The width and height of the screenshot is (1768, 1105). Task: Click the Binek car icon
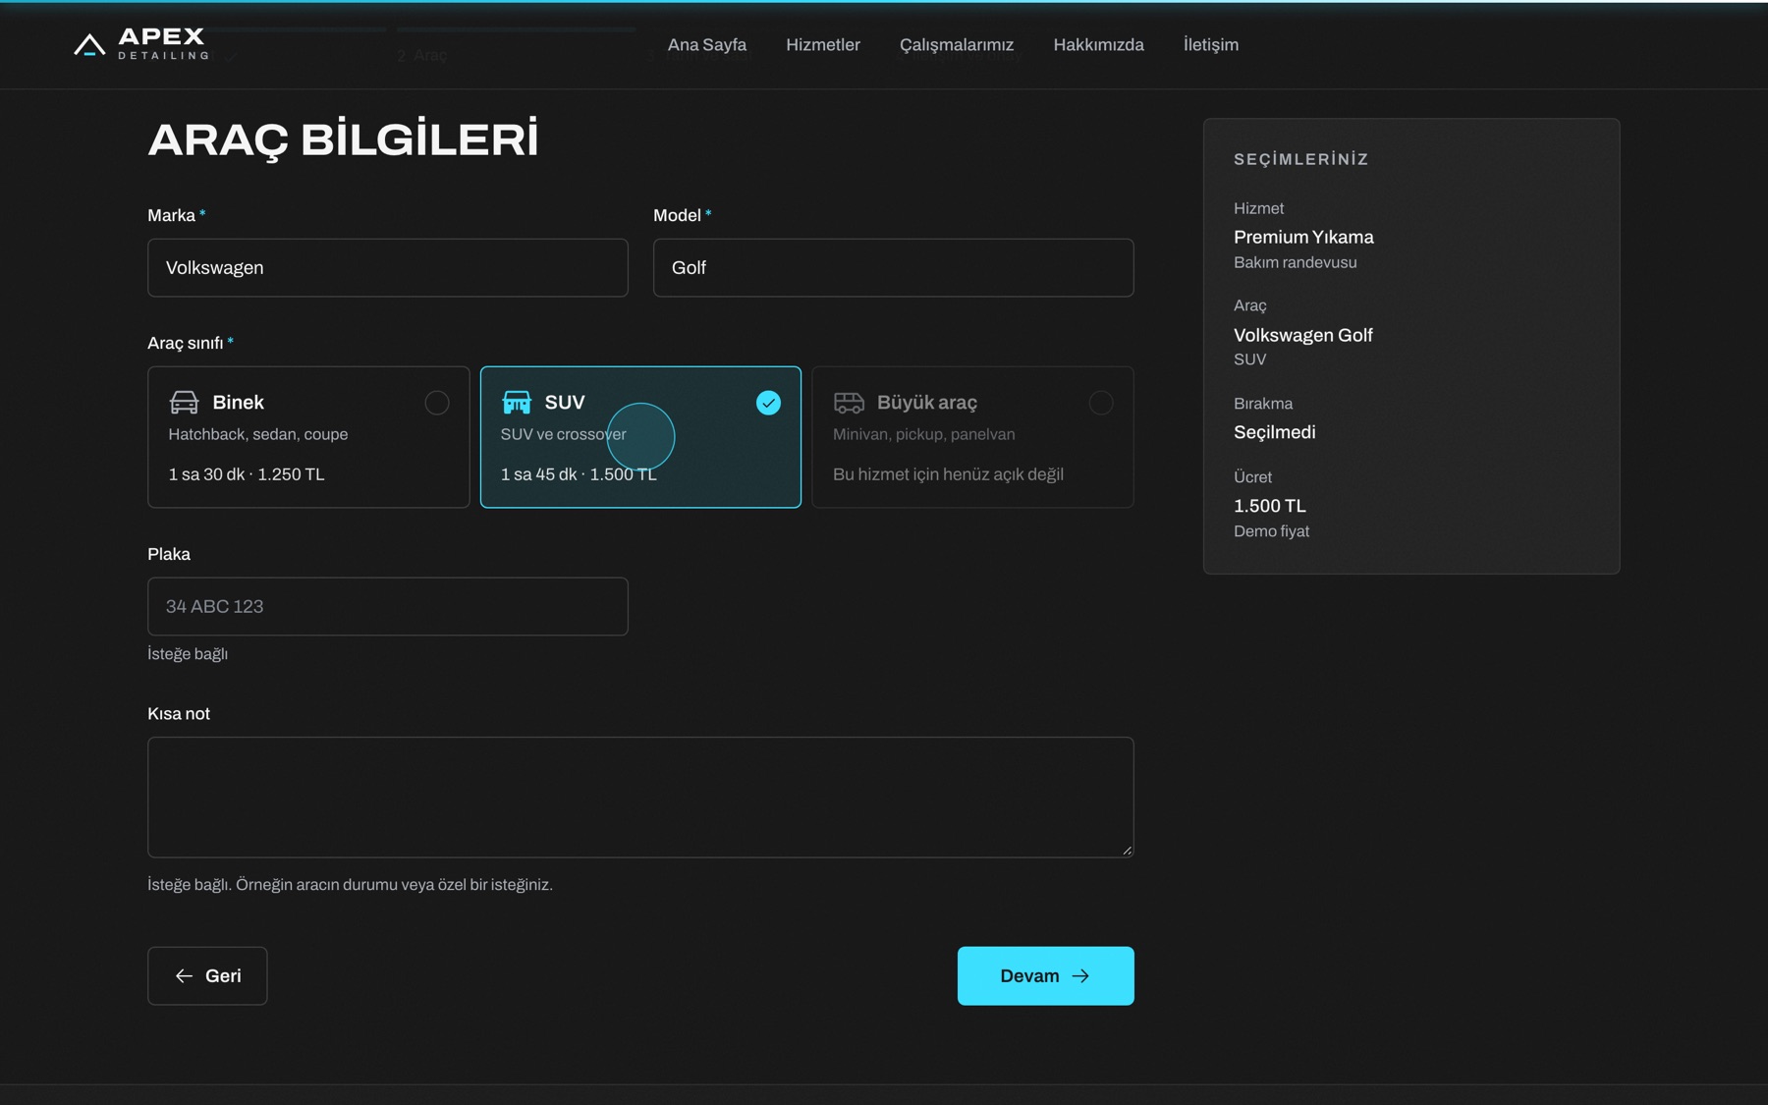pyautogui.click(x=184, y=403)
